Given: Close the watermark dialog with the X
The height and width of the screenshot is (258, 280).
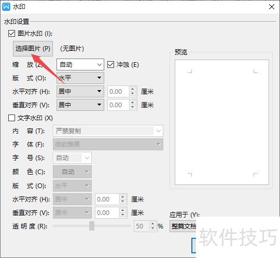Looking at the screenshot, I should (272, 7).
